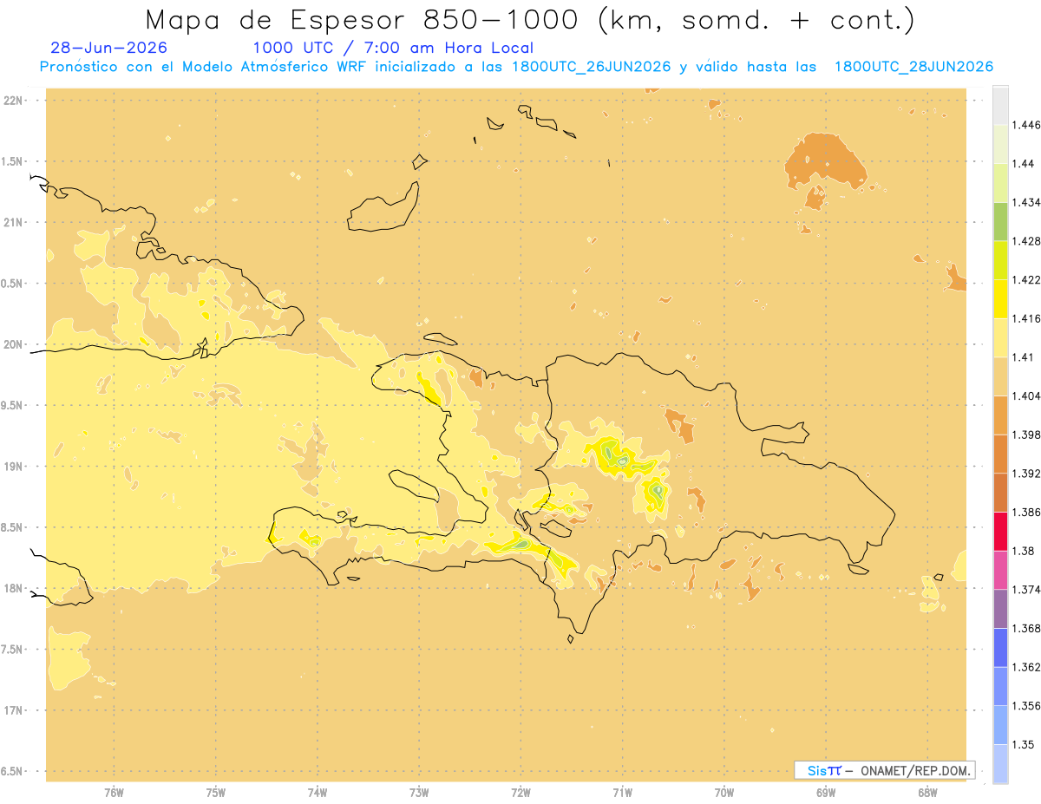Click the '73W' longitude label

coord(419,792)
